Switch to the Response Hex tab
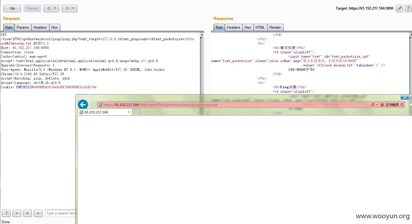 click(248, 27)
